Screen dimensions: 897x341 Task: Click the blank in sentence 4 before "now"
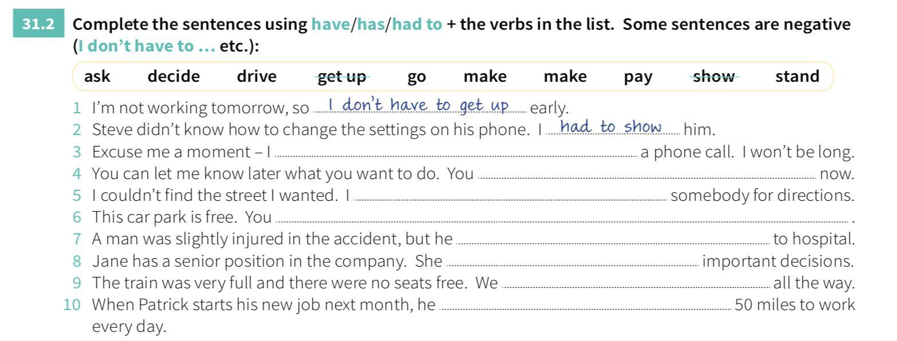tap(646, 175)
